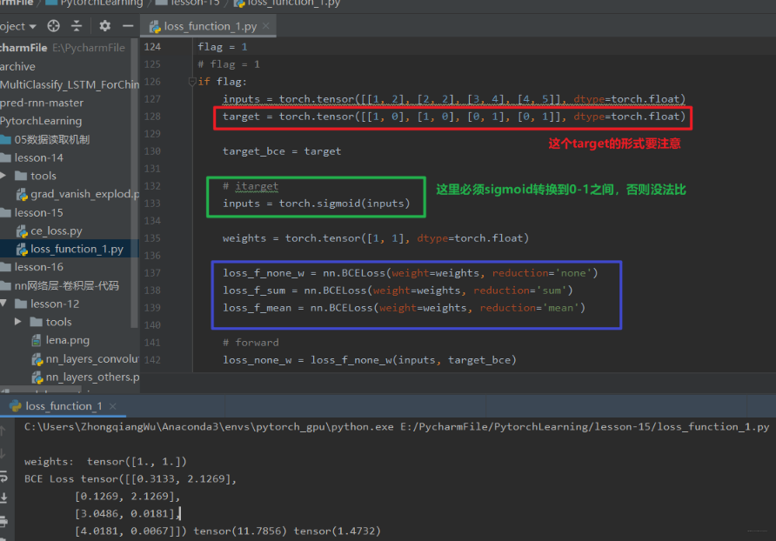Open nn_layers_convolu file
The height and width of the screenshot is (541, 776).
pyautogui.click(x=92, y=359)
